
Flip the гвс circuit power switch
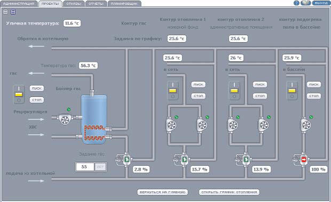click(19, 94)
